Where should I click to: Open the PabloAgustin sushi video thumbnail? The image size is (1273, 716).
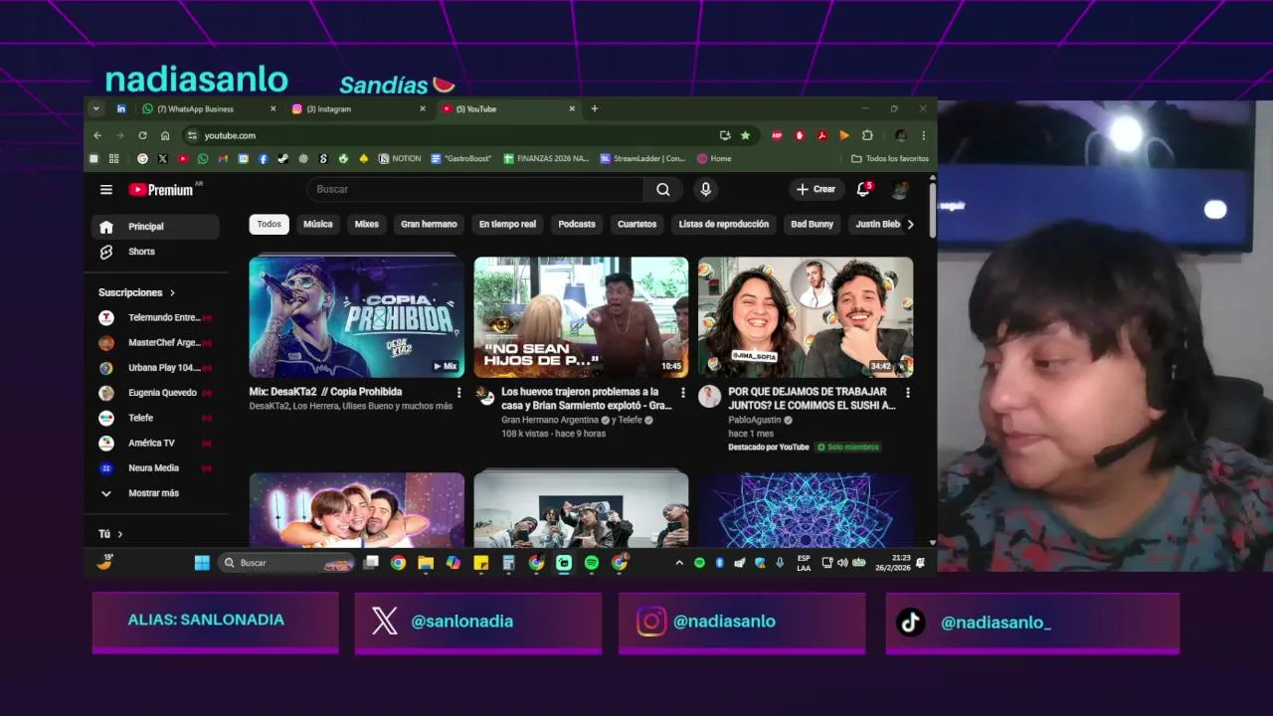pos(806,317)
